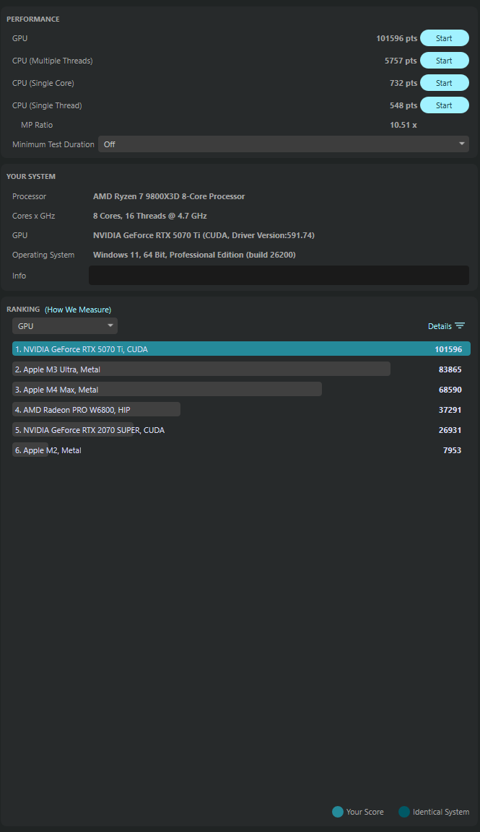480x832 pixels.
Task: Start the CPU (Multiple Threads) test
Action: coord(444,61)
